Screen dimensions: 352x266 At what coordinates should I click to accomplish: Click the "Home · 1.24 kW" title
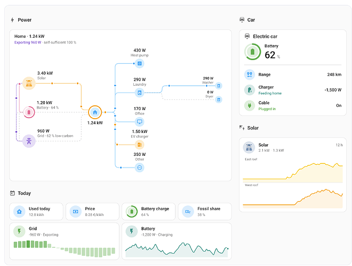[x=29, y=36]
